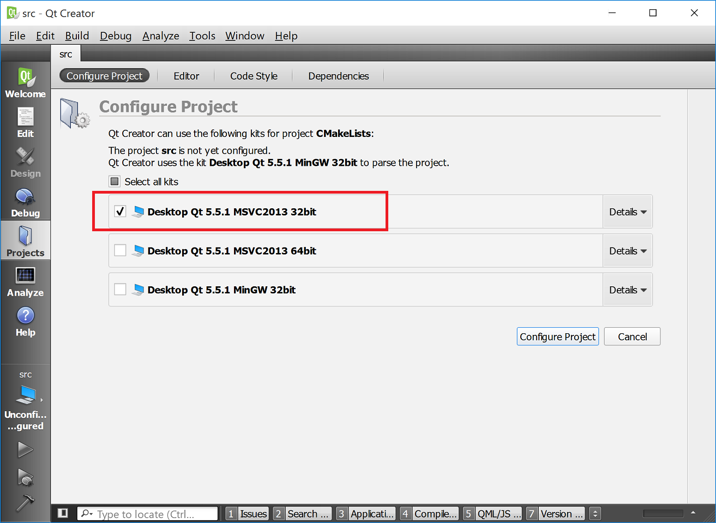Check Desktop Qt 5.5.1 MinGW 32bit kit
Screen dimensions: 716x523
(x=120, y=289)
